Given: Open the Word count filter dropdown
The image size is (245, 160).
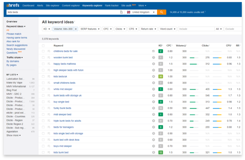Looking at the screenshot, I should 168,29.
